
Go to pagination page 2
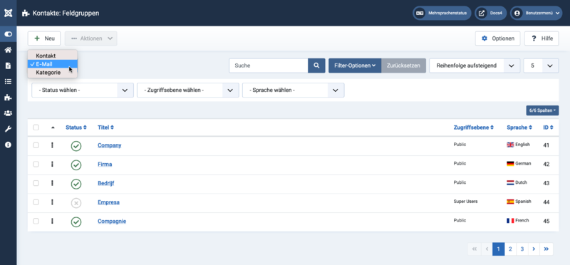pyautogui.click(x=510, y=249)
